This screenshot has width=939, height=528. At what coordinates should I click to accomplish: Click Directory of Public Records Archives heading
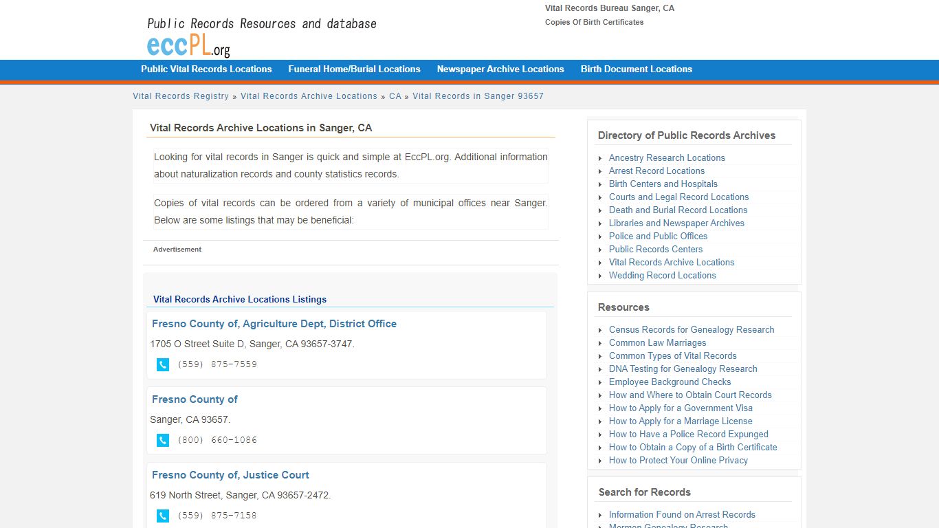(687, 135)
